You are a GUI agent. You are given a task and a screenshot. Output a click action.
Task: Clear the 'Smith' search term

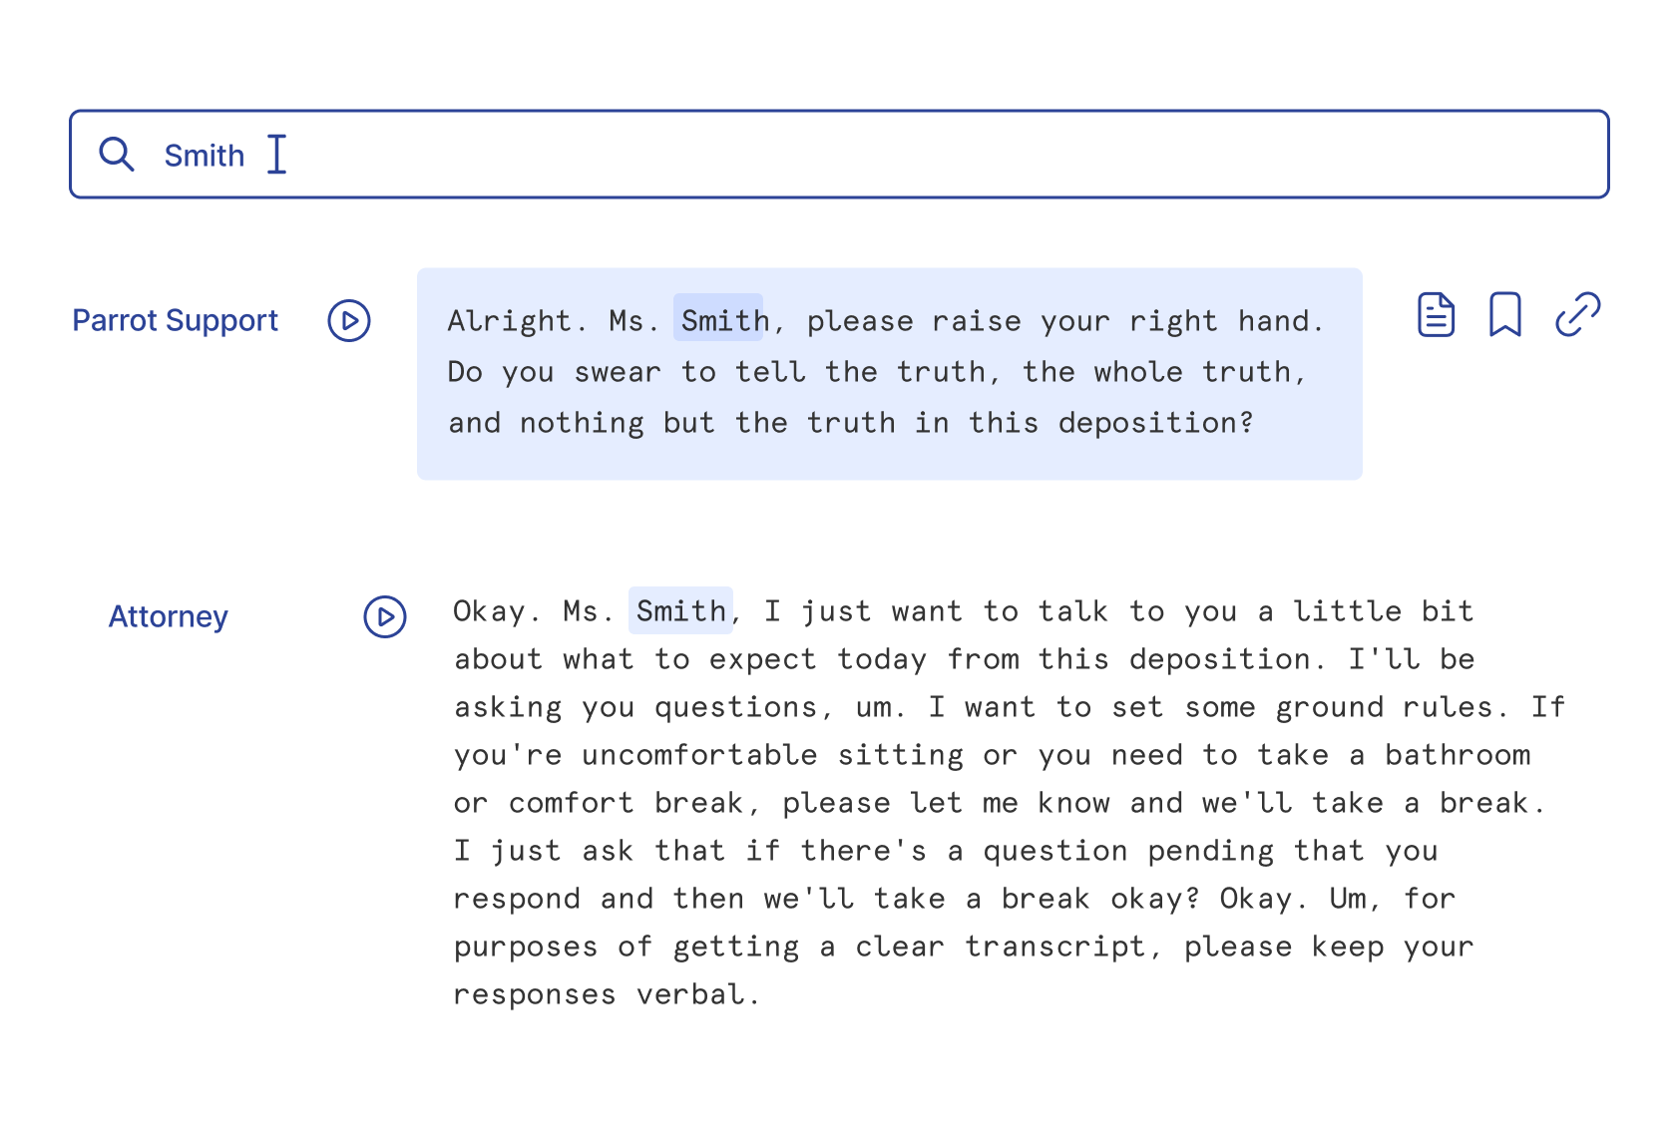pos(206,155)
